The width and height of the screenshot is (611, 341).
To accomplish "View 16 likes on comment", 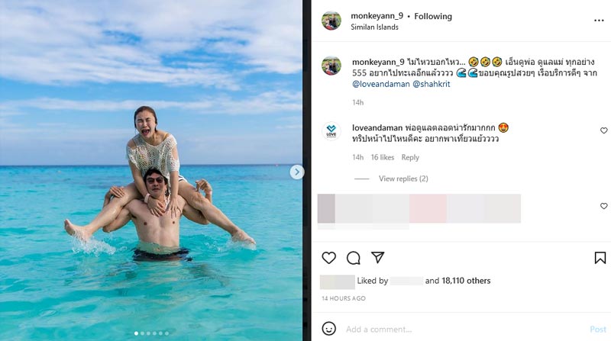I will [x=382, y=157].
